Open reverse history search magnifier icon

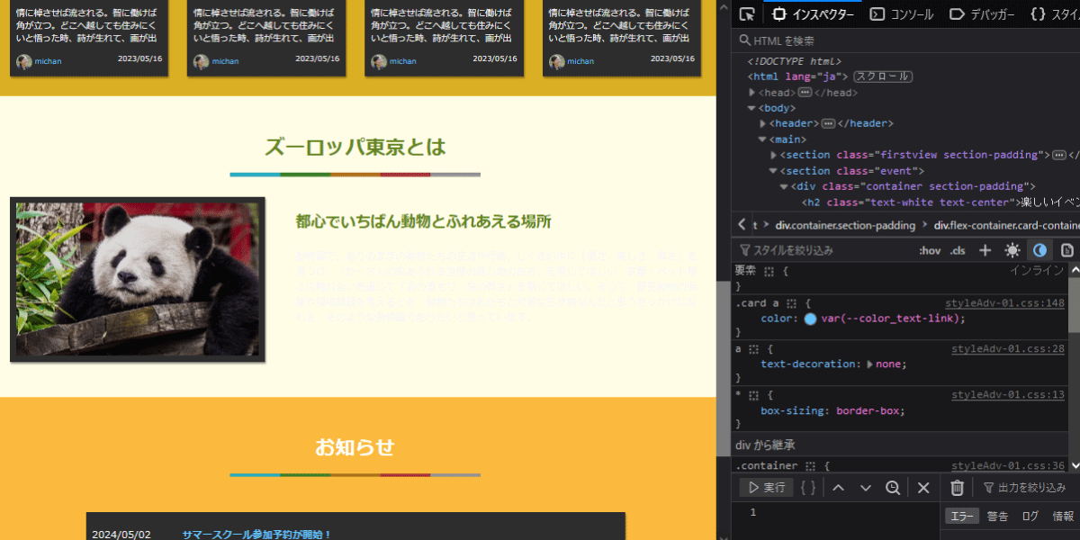pyautogui.click(x=893, y=487)
